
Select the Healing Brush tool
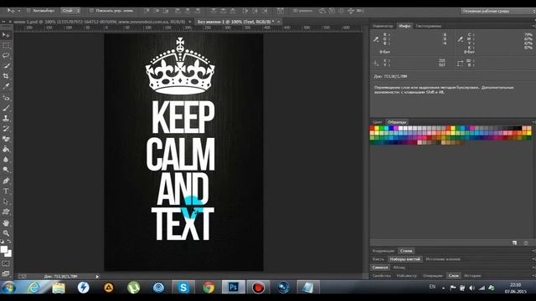tap(6, 98)
